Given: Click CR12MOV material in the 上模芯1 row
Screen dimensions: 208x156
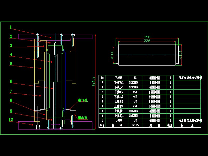Looking at the screenshot, I should [134, 116].
